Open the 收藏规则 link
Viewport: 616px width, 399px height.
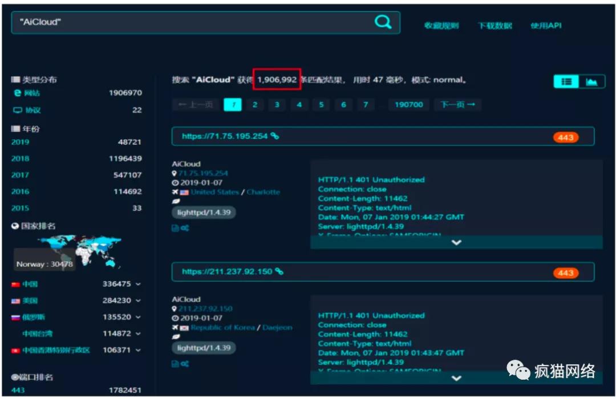click(441, 26)
